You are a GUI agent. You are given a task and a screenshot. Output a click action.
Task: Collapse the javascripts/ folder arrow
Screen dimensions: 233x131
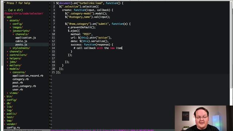(11, 31)
